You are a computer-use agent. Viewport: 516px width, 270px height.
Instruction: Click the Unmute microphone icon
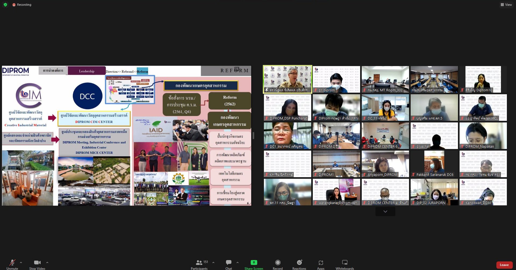(12, 262)
